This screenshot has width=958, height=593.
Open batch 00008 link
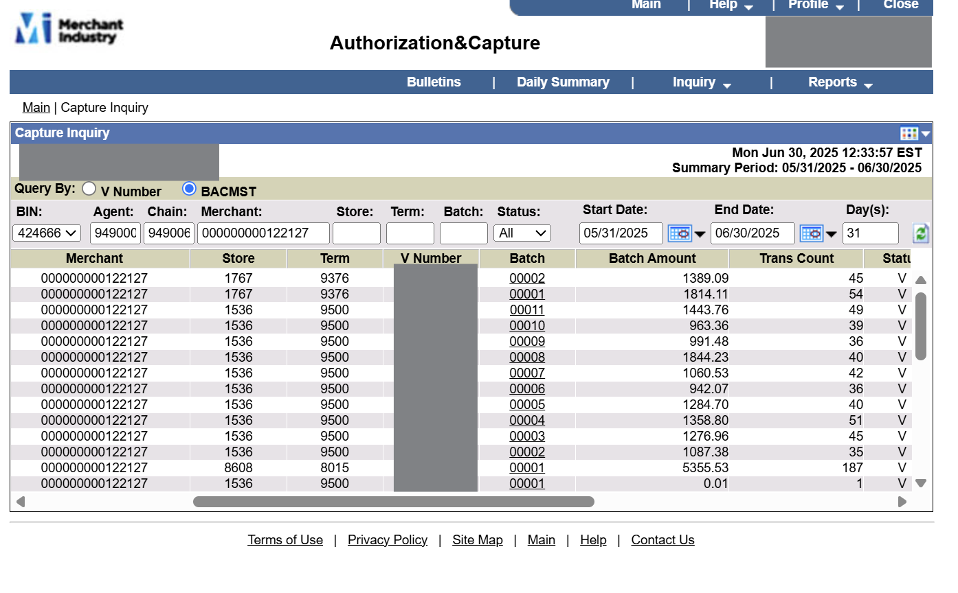click(527, 358)
